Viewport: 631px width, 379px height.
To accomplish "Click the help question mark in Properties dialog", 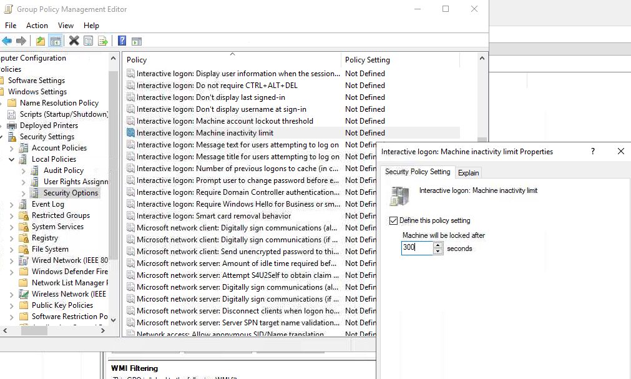I will click(593, 152).
